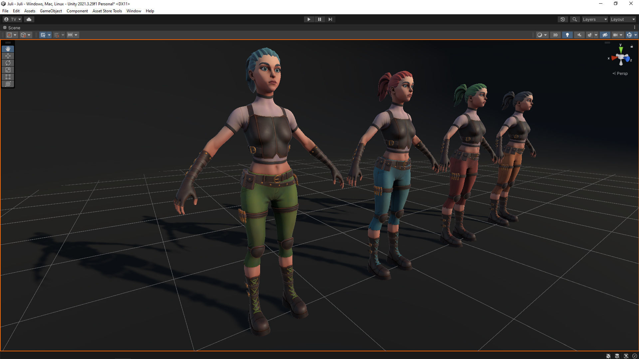Click the Undo History icon near Layers

click(563, 19)
